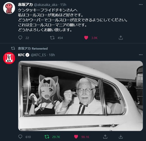146x141 pixels.
Task: Open the KFC logo profile avatar
Action: pos(9,58)
